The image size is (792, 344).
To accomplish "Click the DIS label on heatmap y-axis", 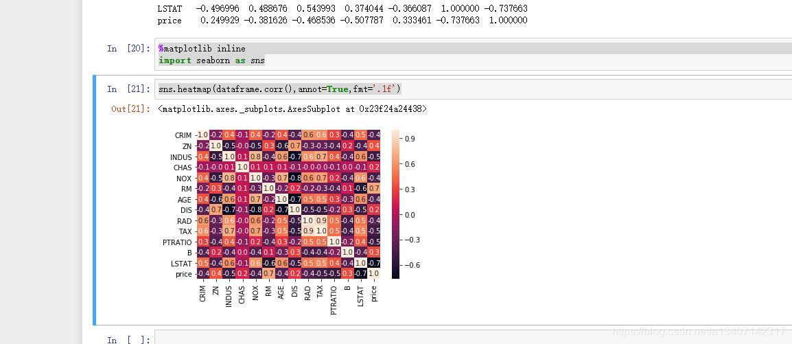I will [x=187, y=210].
